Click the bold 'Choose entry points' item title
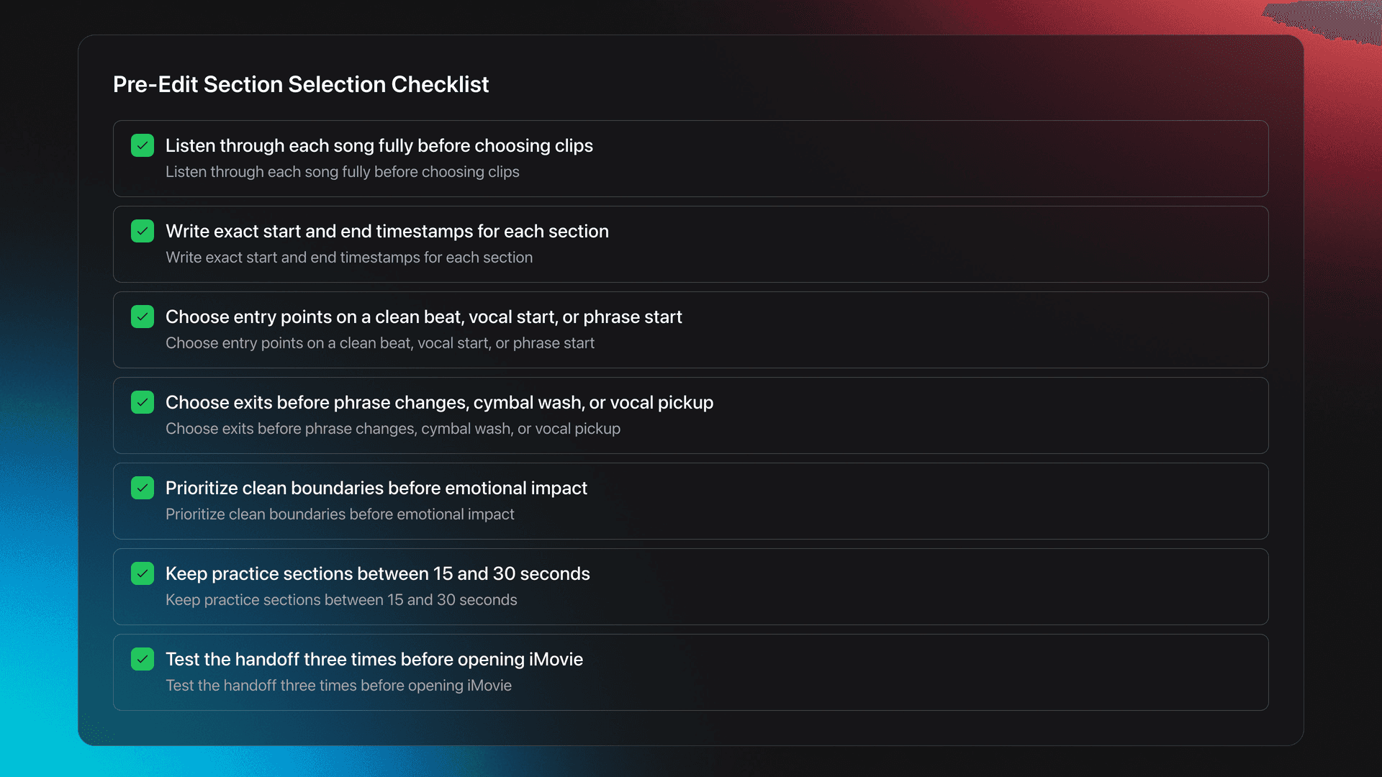1382x777 pixels. click(423, 317)
